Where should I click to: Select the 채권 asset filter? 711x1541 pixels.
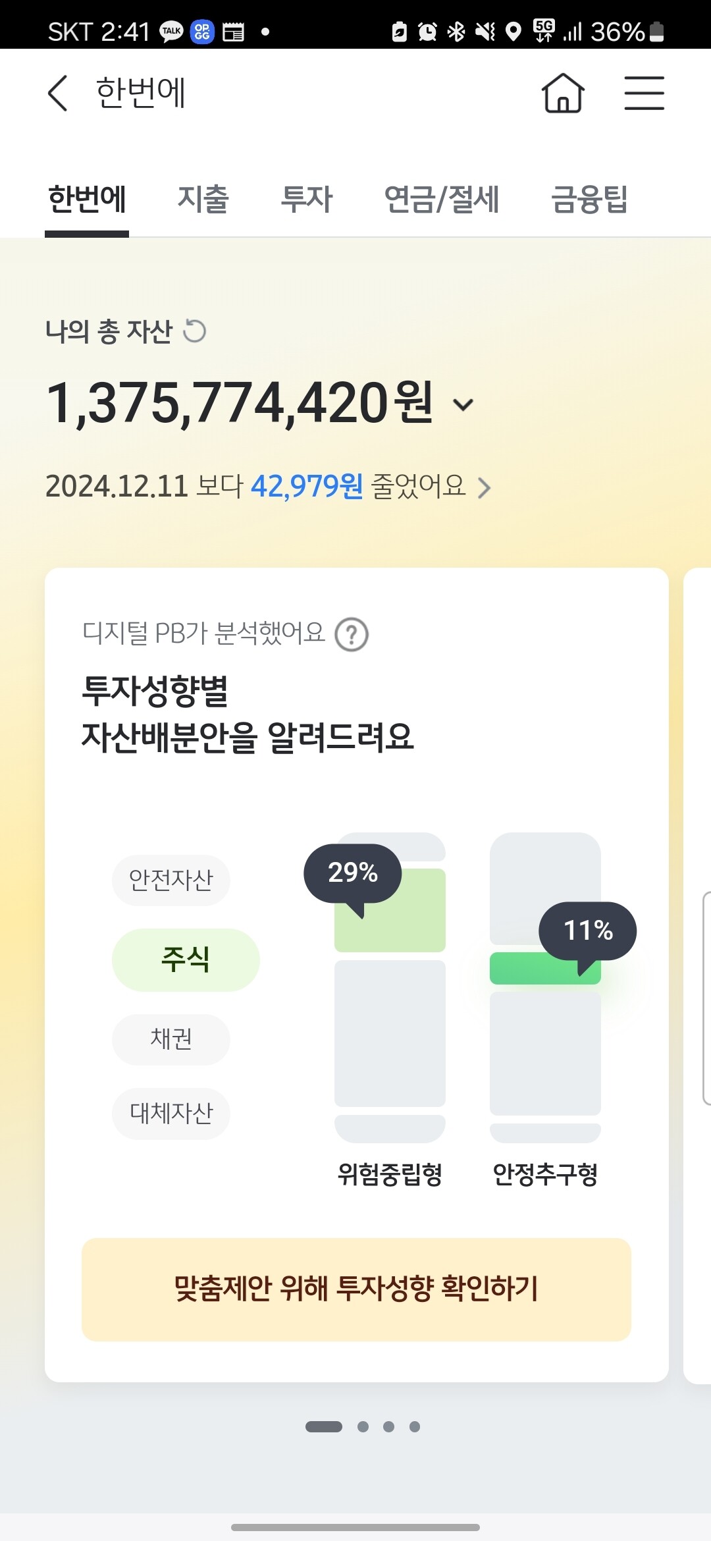[x=171, y=1039]
